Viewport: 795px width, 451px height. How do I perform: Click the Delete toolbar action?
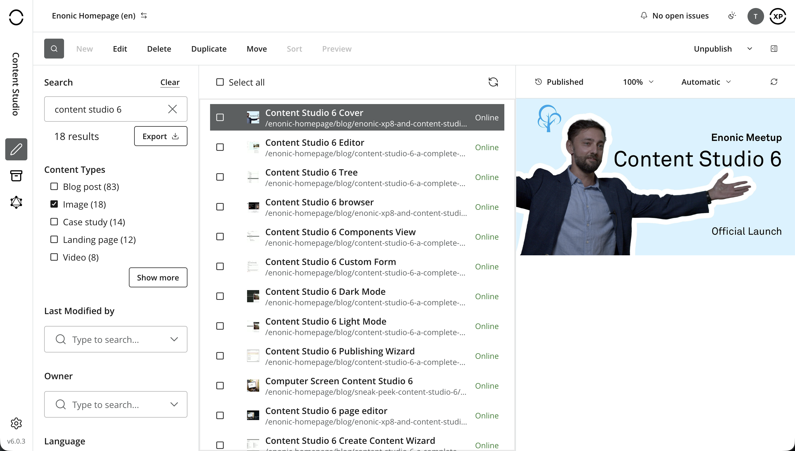tap(159, 49)
